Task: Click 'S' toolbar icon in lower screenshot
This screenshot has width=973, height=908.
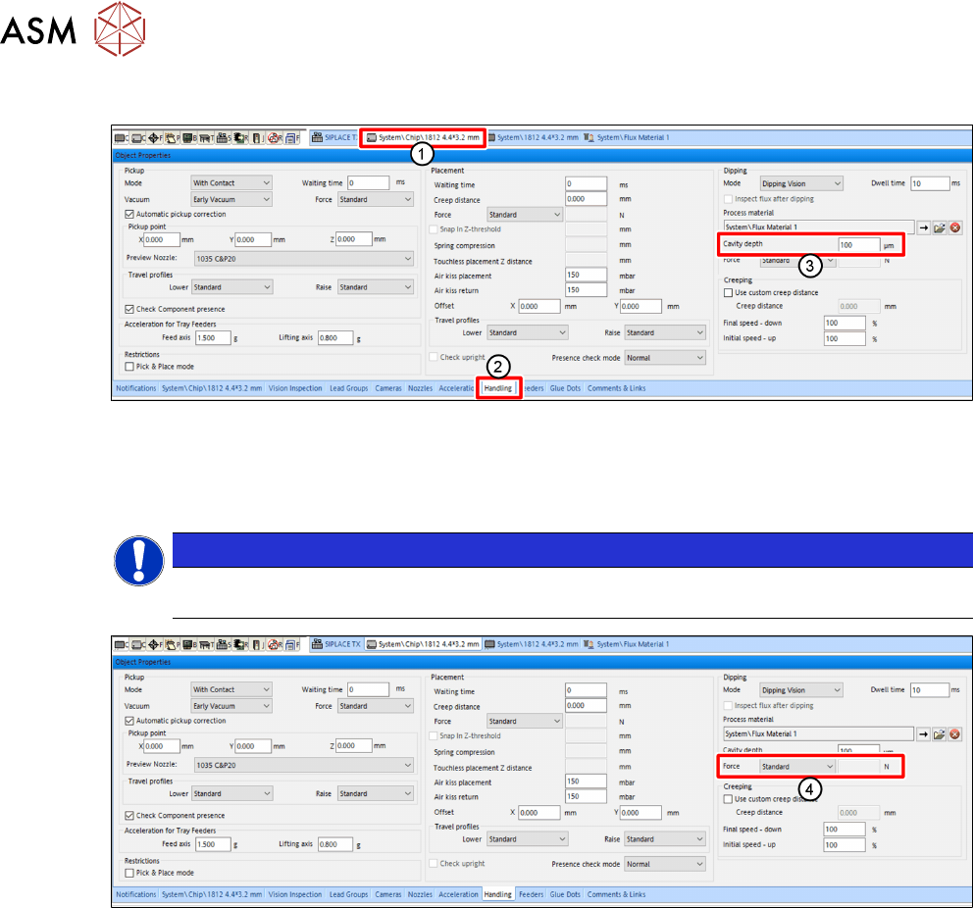Action: (x=223, y=644)
